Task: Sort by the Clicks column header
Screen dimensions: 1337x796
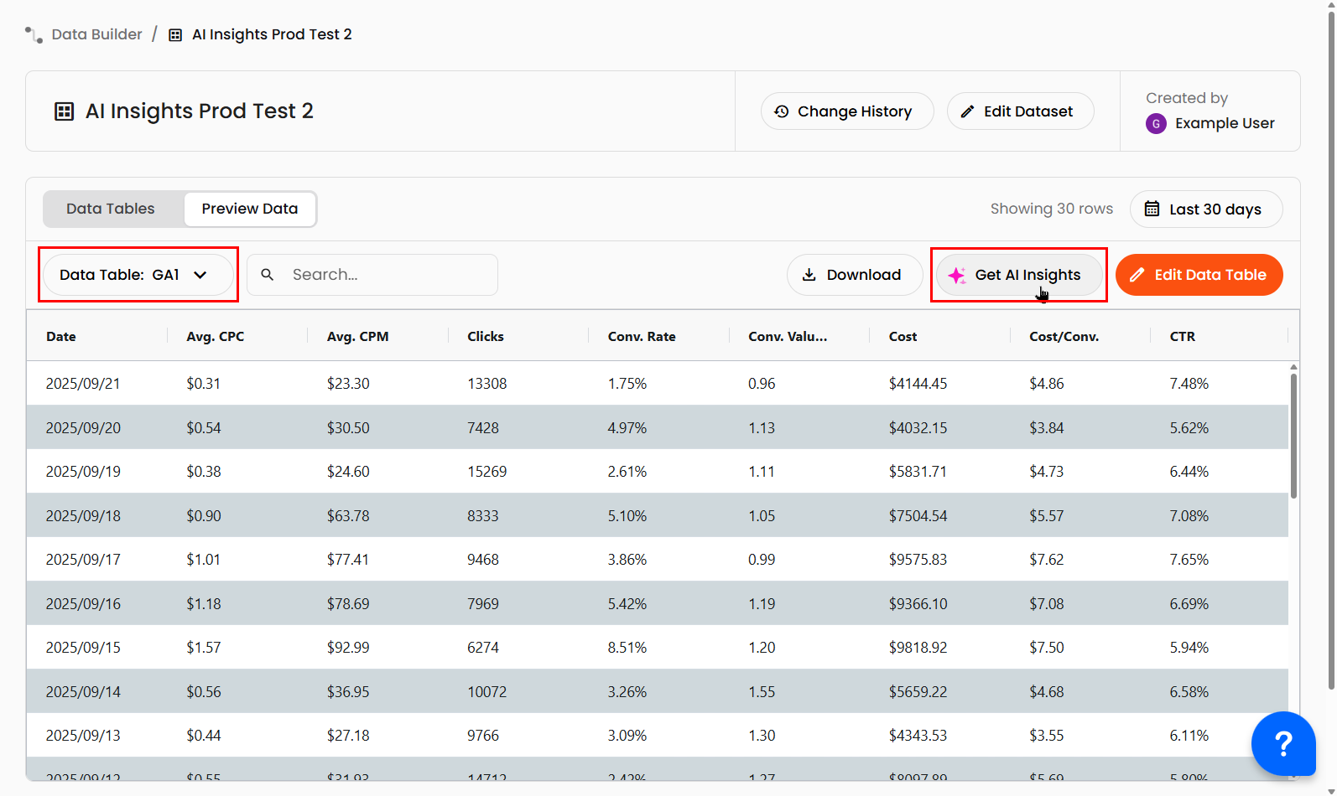Action: 486,337
